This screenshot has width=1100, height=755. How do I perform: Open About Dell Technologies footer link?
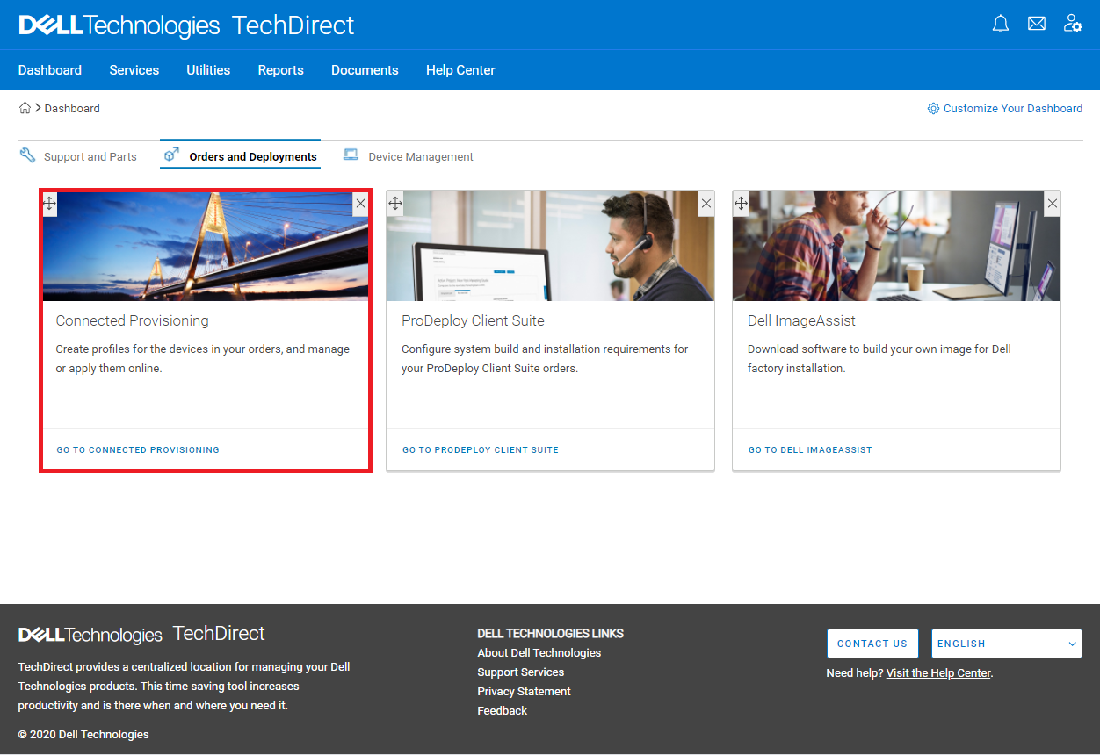[539, 653]
